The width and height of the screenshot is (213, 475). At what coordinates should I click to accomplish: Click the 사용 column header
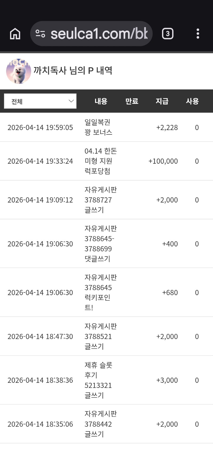pyautogui.click(x=192, y=101)
